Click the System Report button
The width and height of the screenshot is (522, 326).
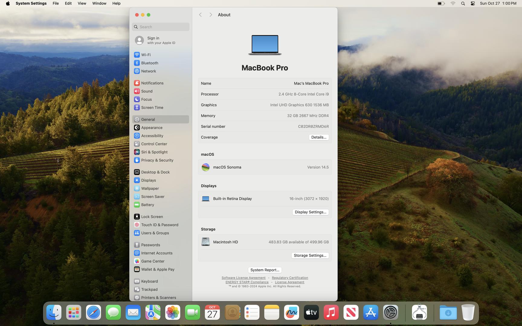[x=265, y=270]
